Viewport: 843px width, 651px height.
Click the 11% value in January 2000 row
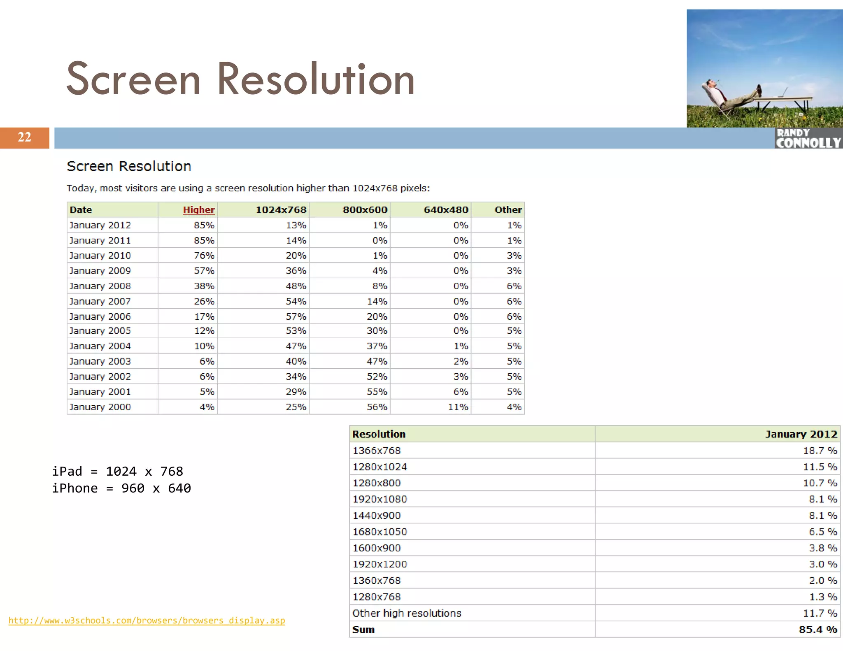pyautogui.click(x=458, y=407)
